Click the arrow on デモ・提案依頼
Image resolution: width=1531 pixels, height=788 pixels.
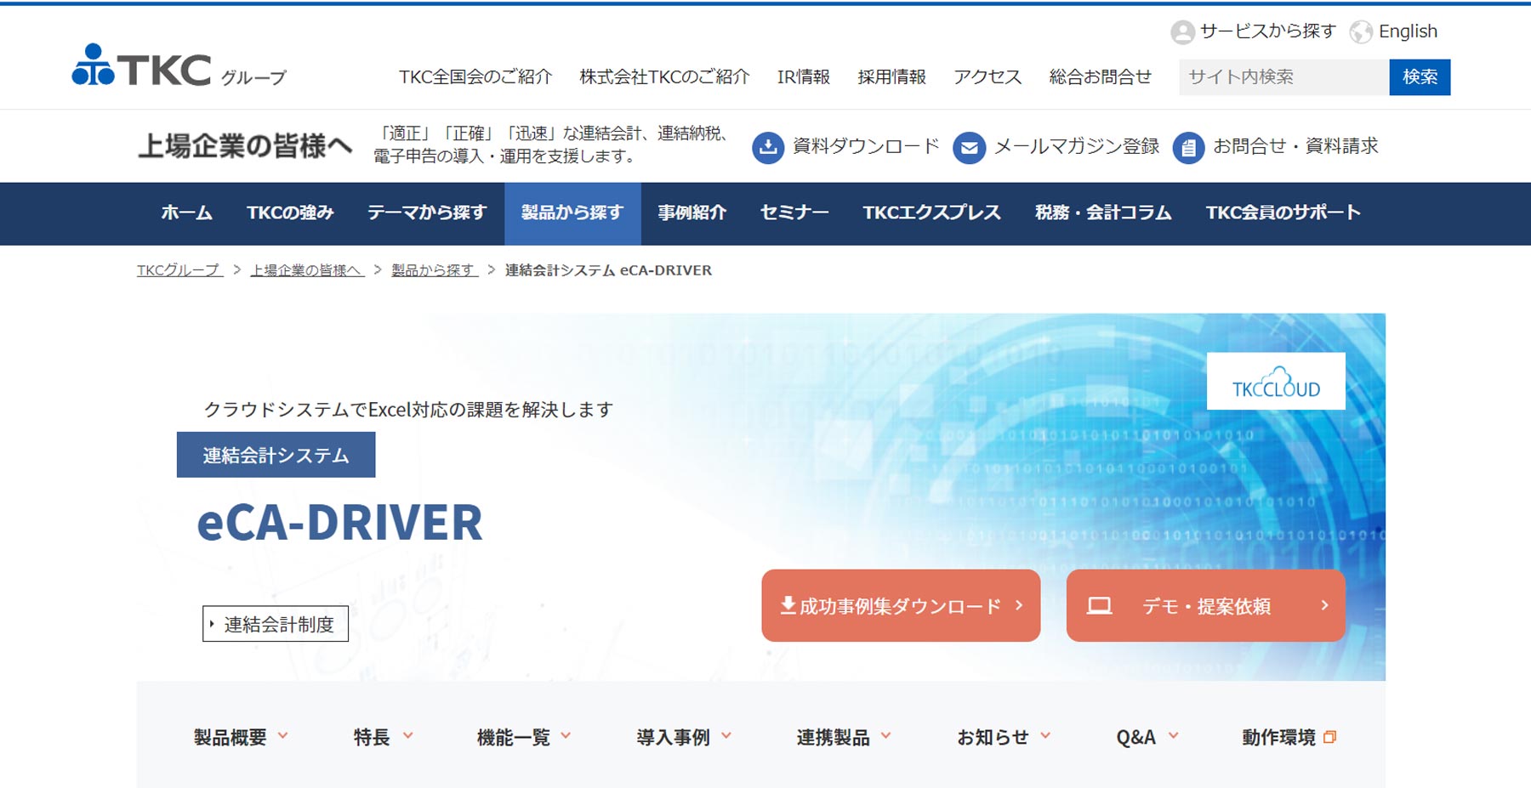(x=1324, y=605)
